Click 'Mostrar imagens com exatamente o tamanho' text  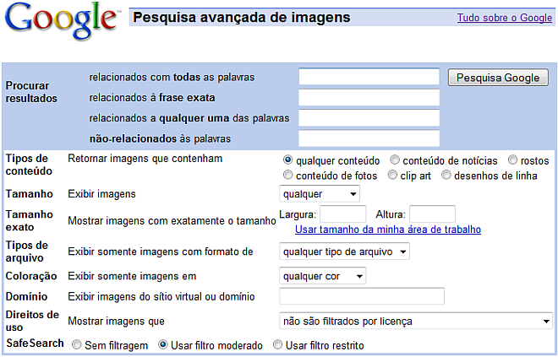(172, 221)
